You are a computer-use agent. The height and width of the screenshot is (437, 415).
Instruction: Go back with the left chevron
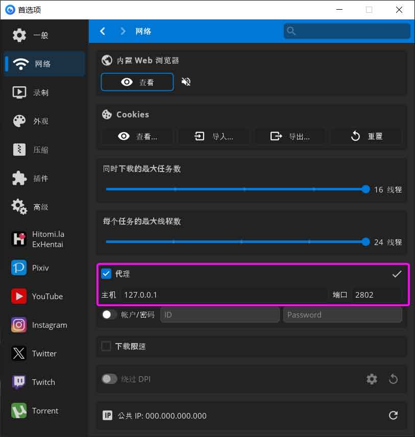[103, 31]
